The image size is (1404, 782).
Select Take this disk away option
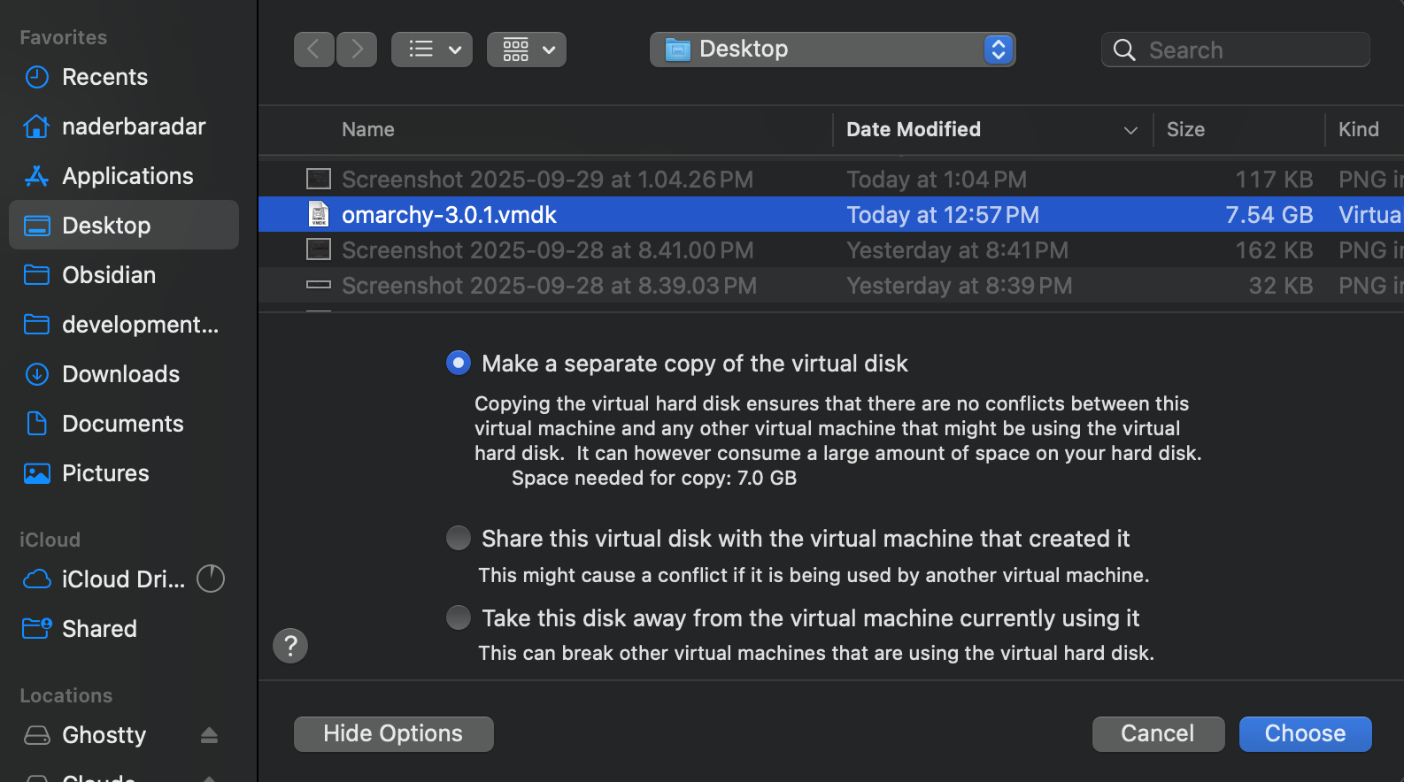pos(459,617)
